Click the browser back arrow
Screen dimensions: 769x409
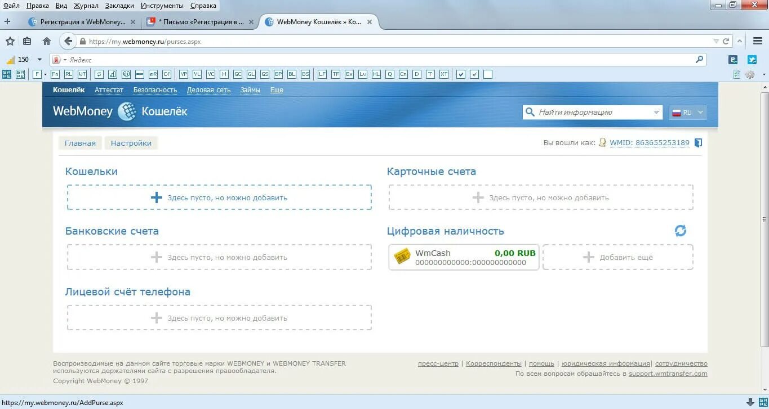click(x=68, y=41)
